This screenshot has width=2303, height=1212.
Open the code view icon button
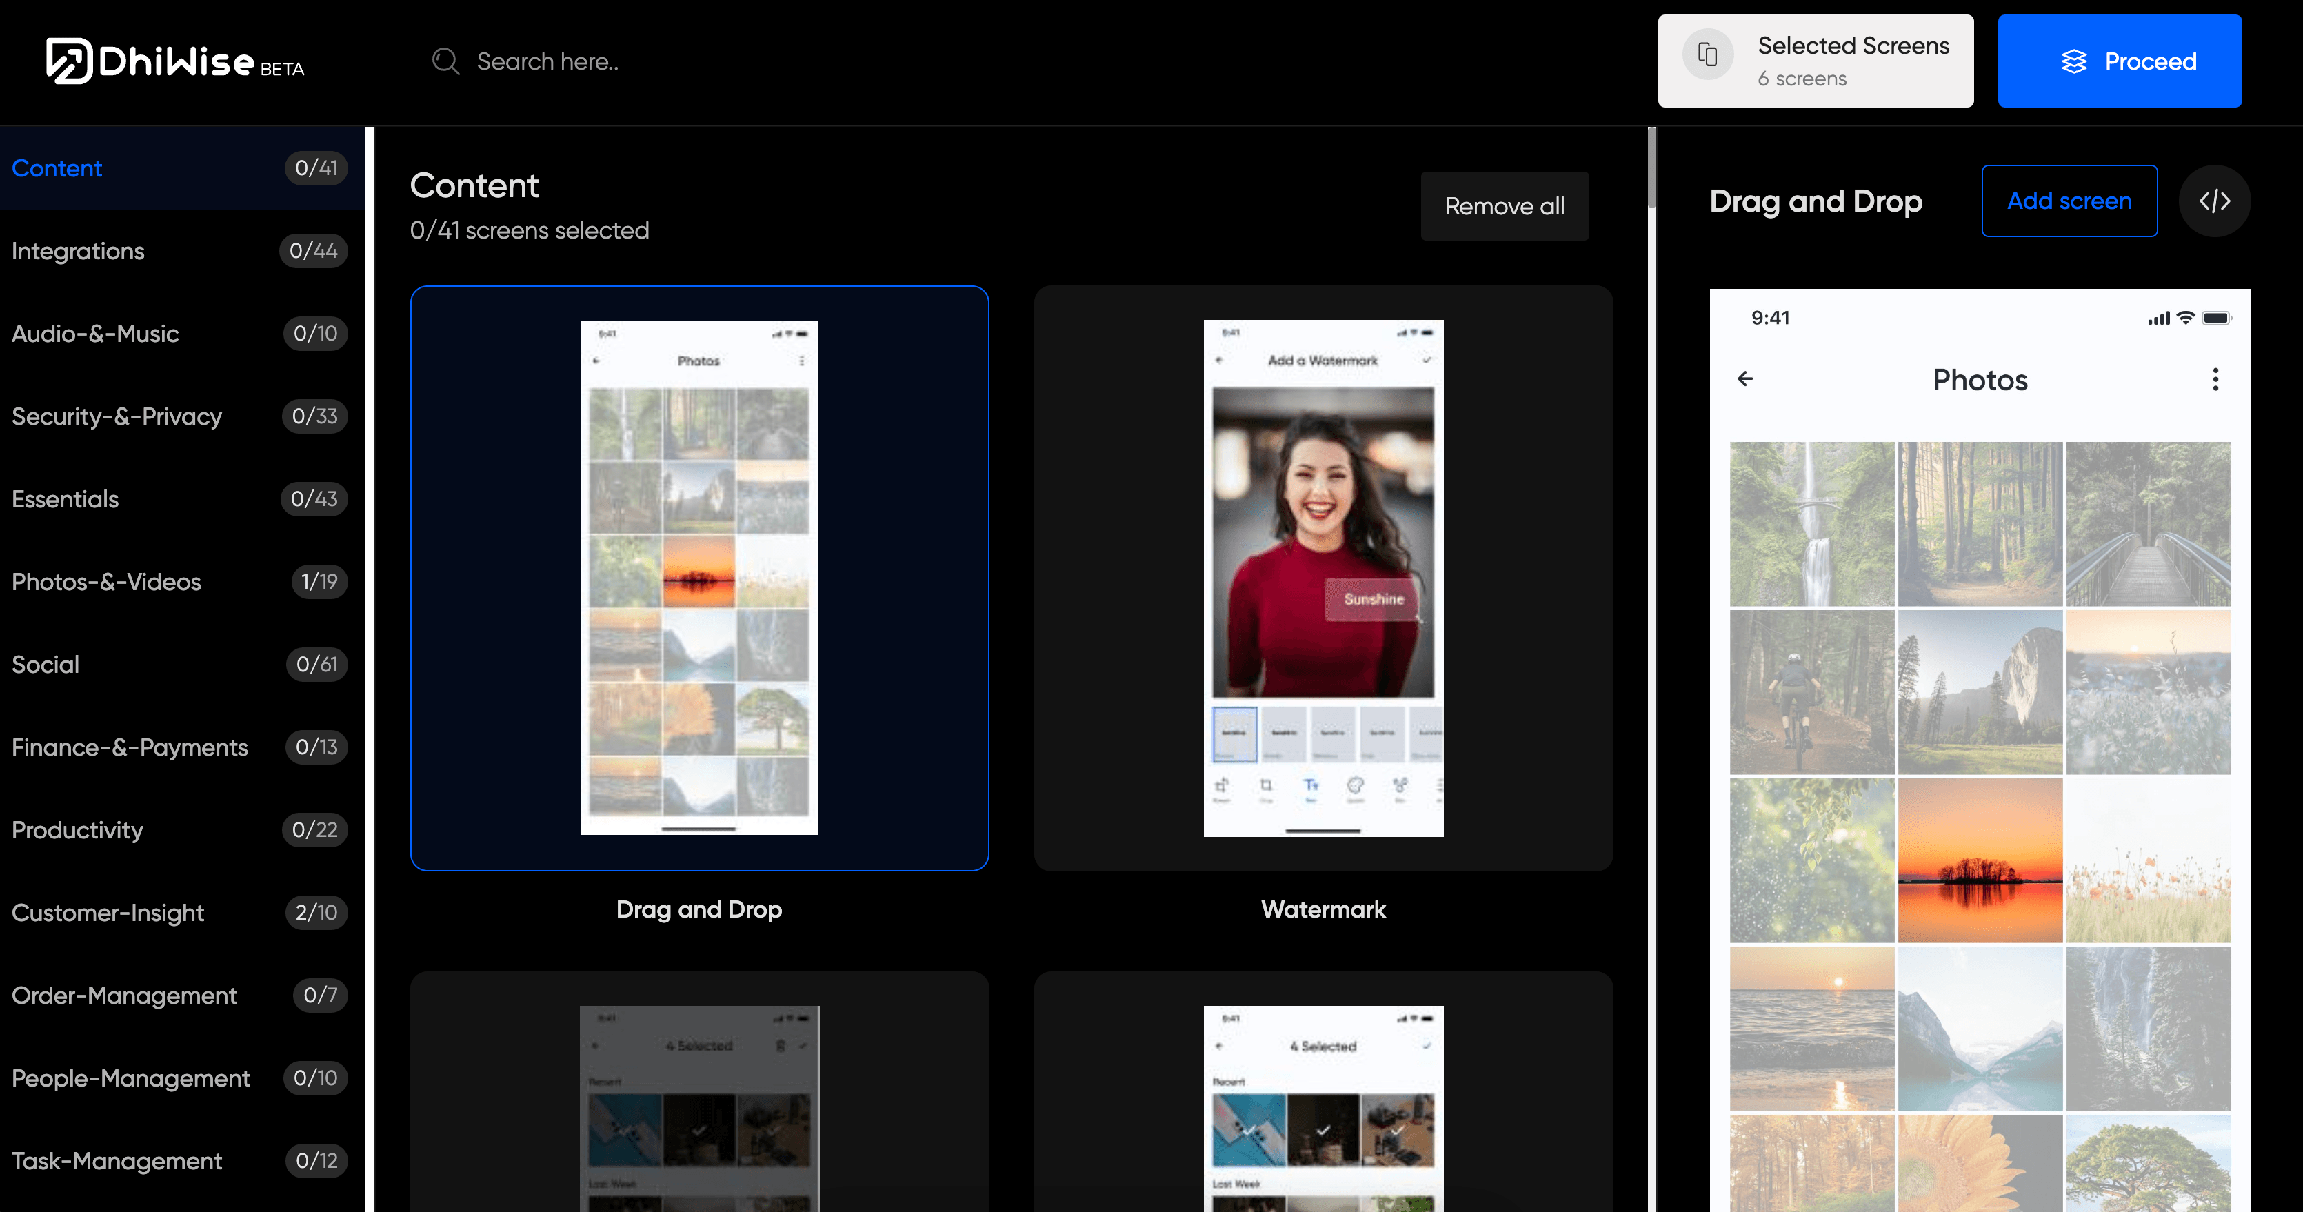[2215, 201]
